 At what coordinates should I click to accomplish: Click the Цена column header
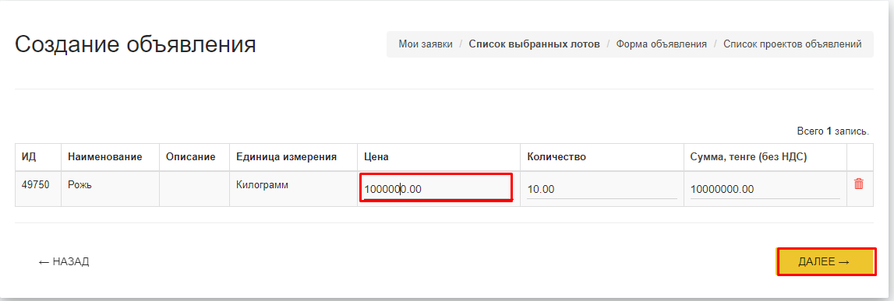(x=376, y=156)
